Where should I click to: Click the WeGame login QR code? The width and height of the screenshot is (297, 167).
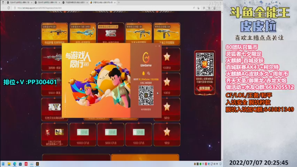pos(146,95)
